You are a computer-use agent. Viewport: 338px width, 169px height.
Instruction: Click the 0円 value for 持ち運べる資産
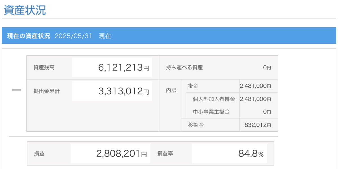coord(267,68)
